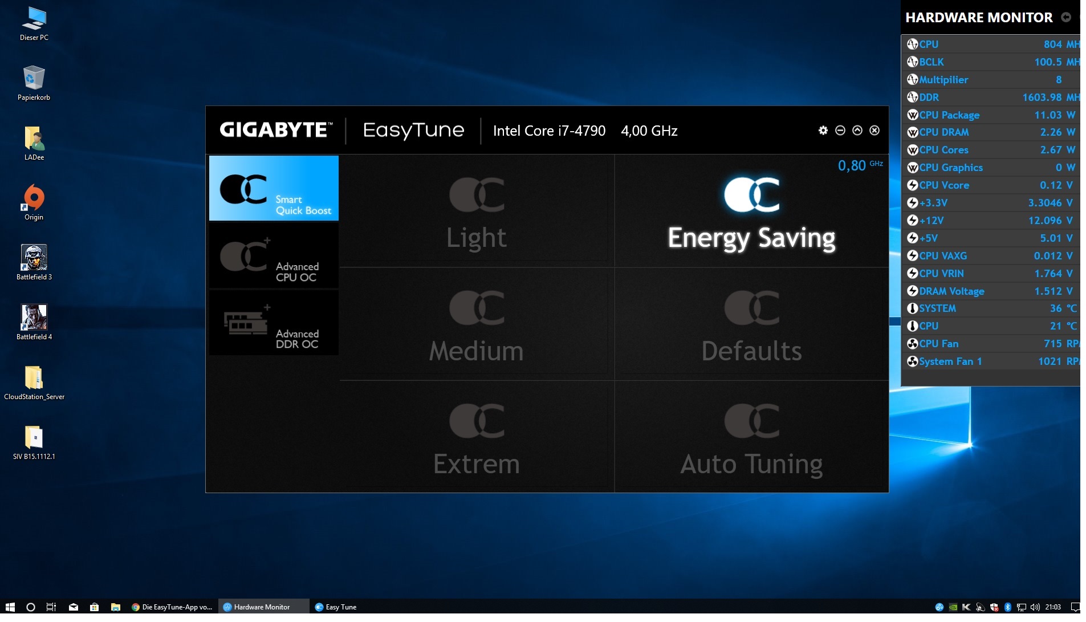Image resolution: width=1086 pixels, height=622 pixels.
Task: Open EasyTune settings gear
Action: [x=823, y=131]
